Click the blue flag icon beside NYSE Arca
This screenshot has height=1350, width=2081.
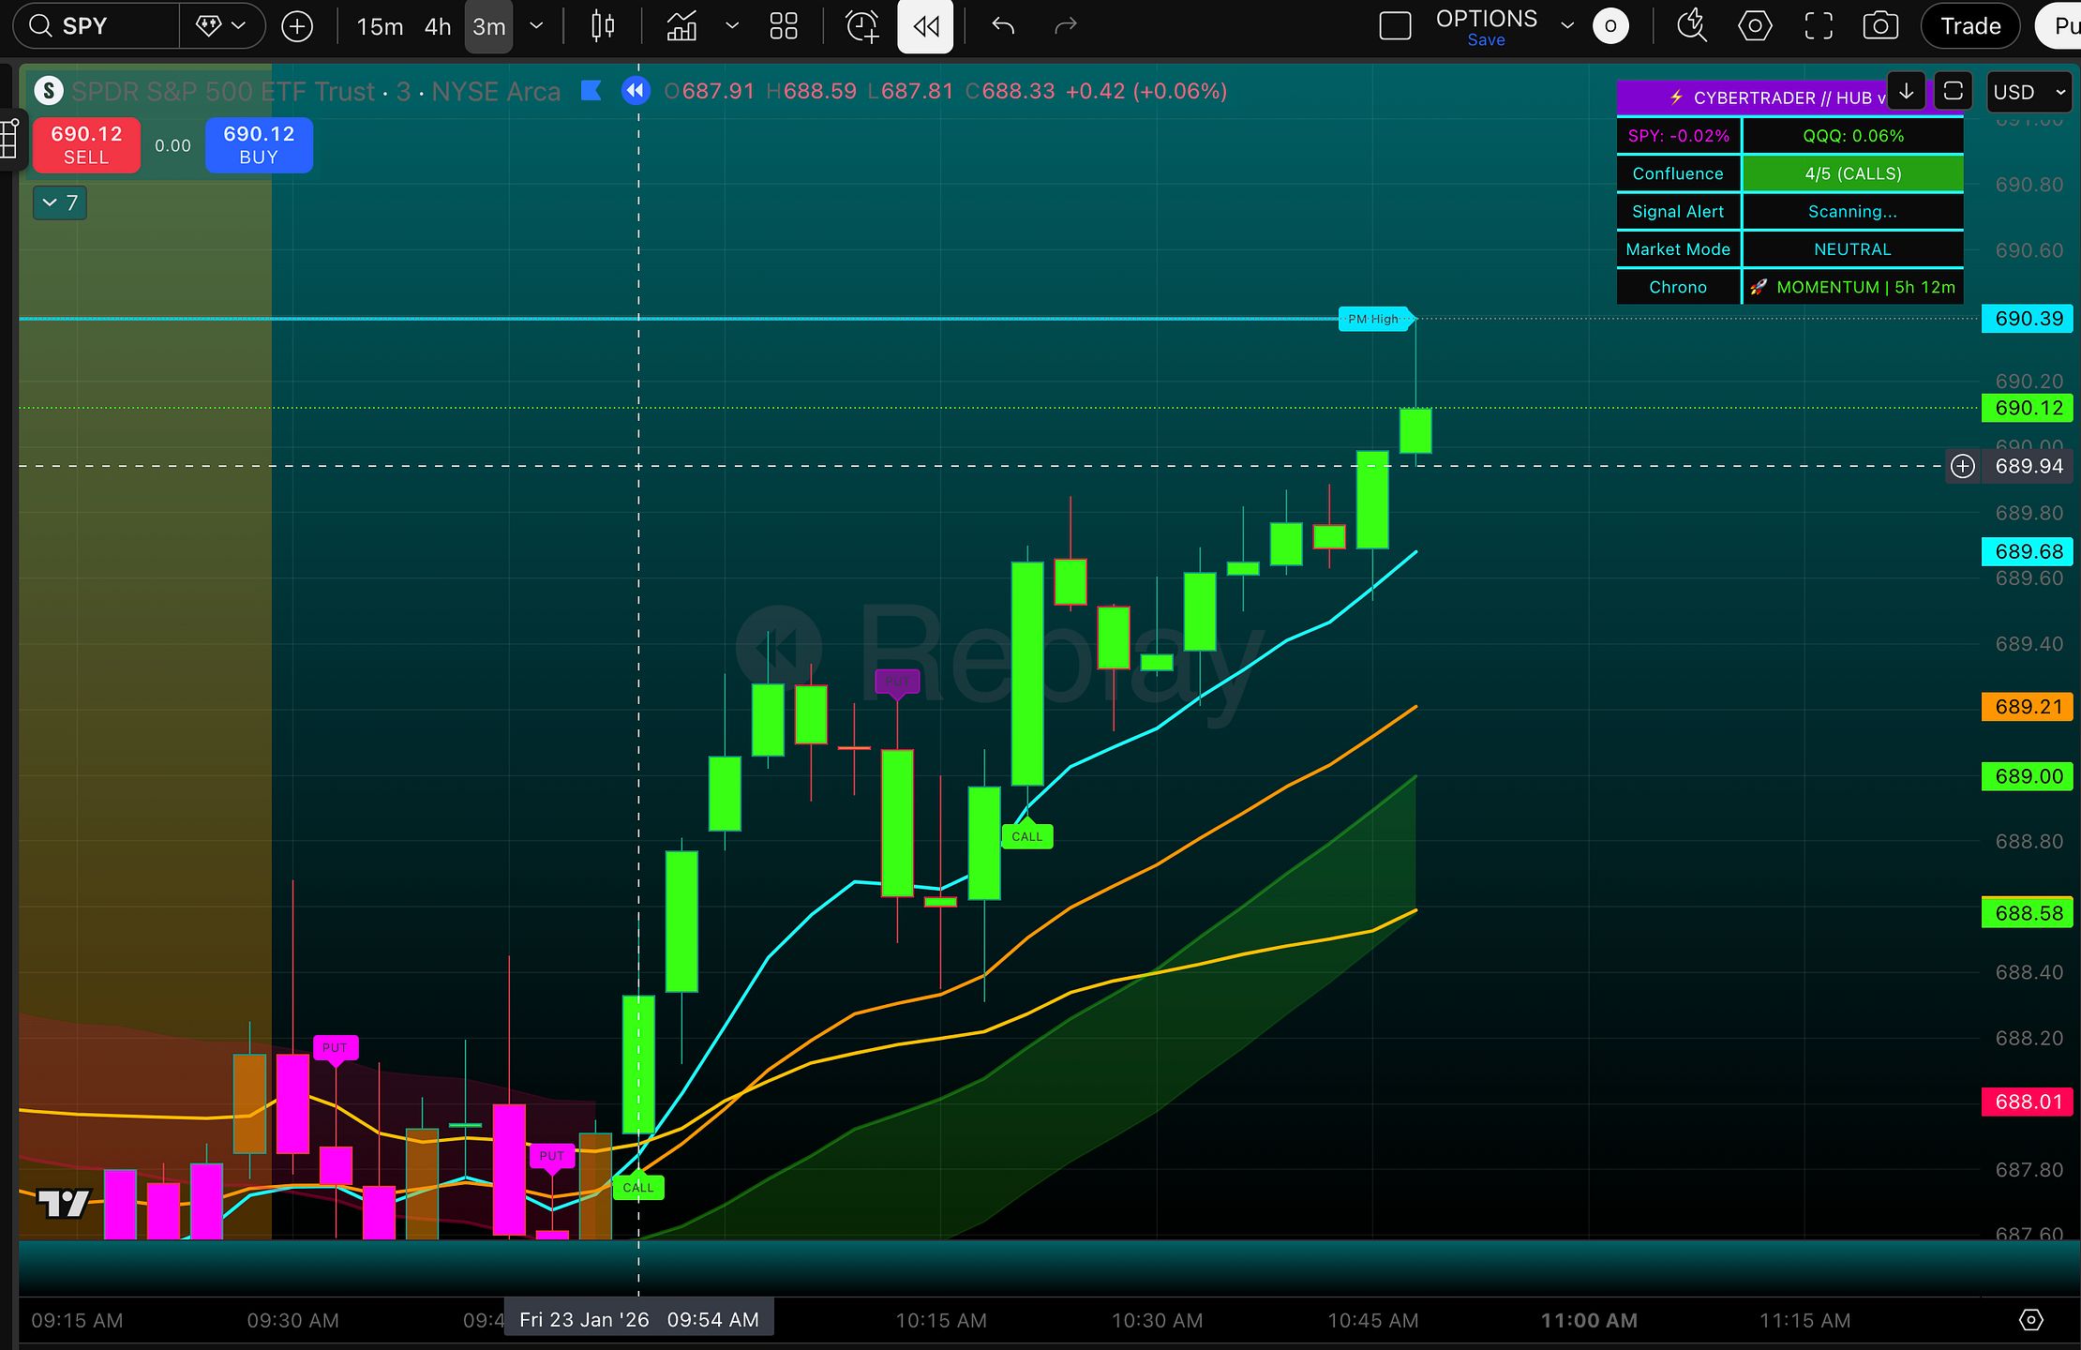tap(591, 91)
